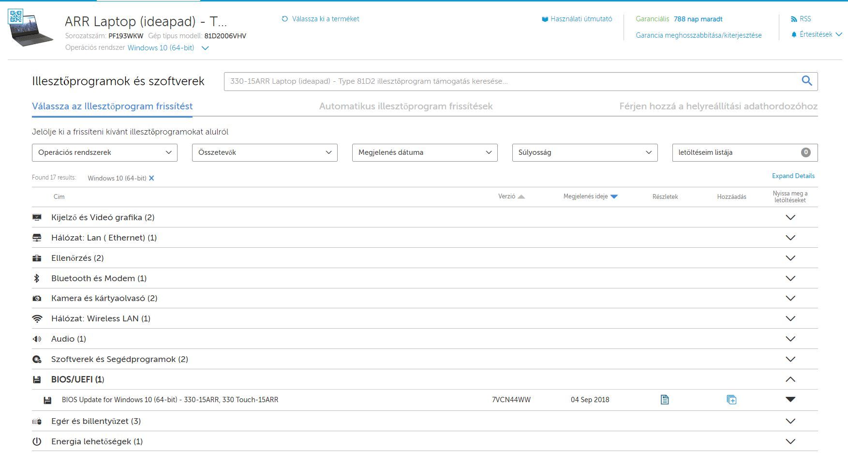The image size is (848, 453).
Task: Click the 04 Sep 2018 release date
Action: [x=590, y=400]
